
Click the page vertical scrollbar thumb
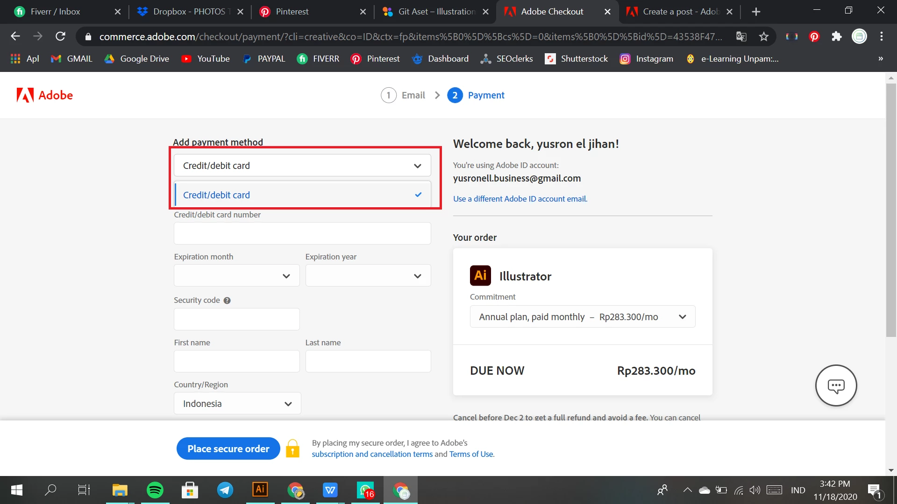(891, 210)
